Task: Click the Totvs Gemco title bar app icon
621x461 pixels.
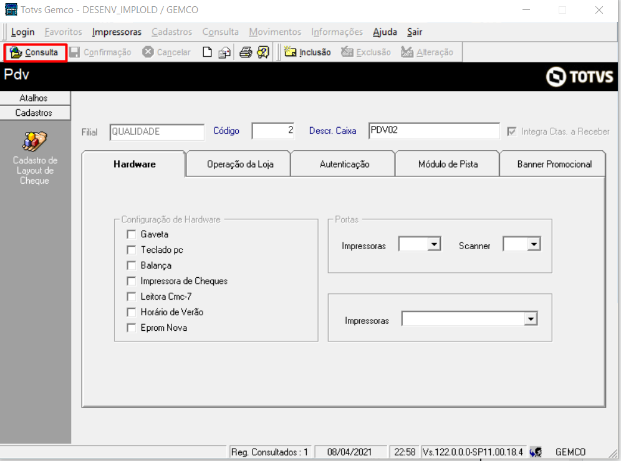Action: [x=11, y=9]
